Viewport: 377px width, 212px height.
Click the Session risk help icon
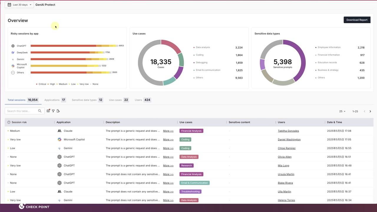point(9,122)
